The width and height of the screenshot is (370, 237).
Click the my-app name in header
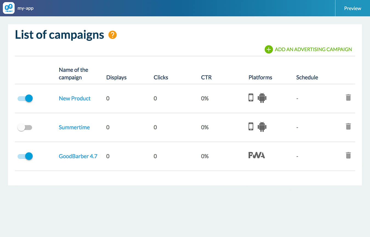pyautogui.click(x=25, y=8)
